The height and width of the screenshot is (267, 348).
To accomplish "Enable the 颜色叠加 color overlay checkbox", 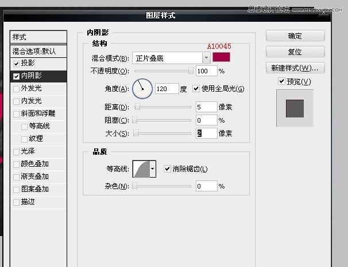I will [x=16, y=164].
